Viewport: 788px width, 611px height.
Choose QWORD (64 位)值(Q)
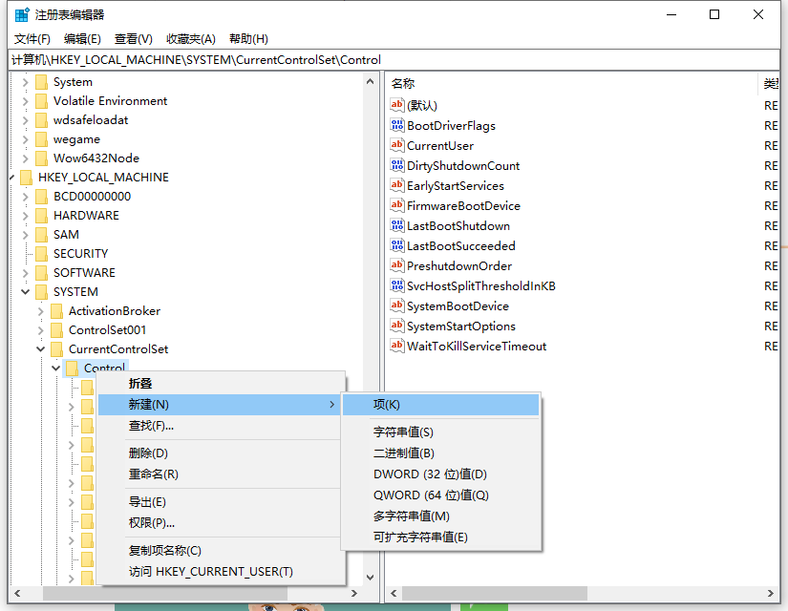(440, 495)
